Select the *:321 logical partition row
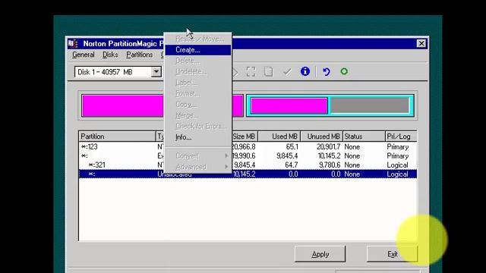Viewport: 486px width, 273px height. 248,165
